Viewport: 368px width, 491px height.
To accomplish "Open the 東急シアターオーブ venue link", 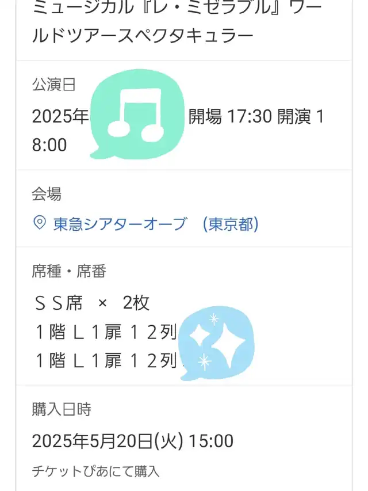I will pos(120,224).
